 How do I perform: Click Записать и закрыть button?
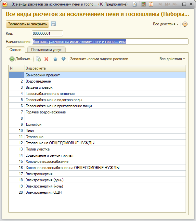pyautogui.click(x=27, y=24)
